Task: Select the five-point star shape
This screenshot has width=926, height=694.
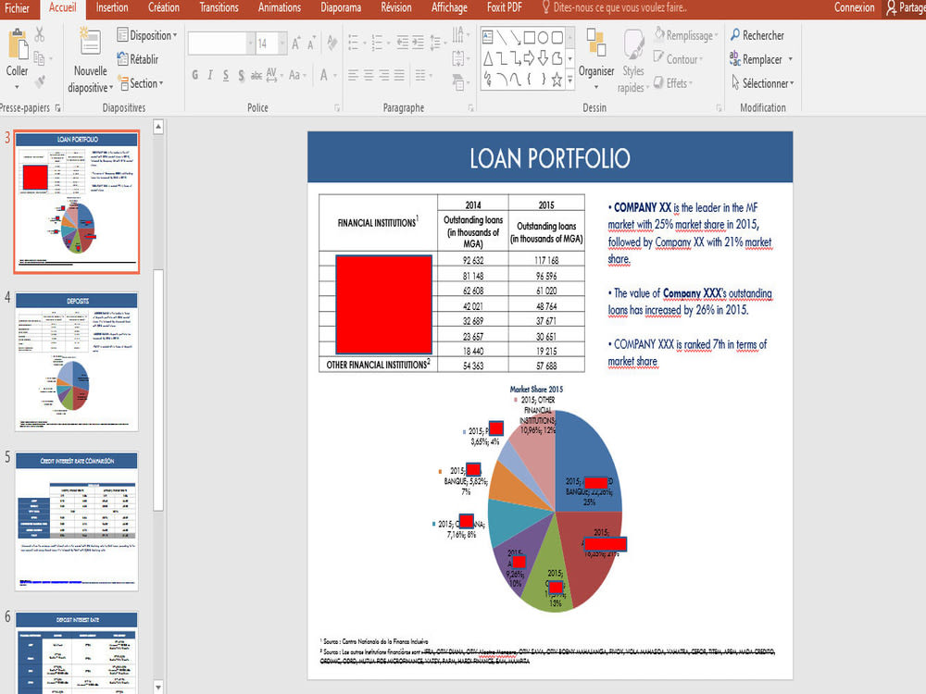Action: (x=557, y=80)
